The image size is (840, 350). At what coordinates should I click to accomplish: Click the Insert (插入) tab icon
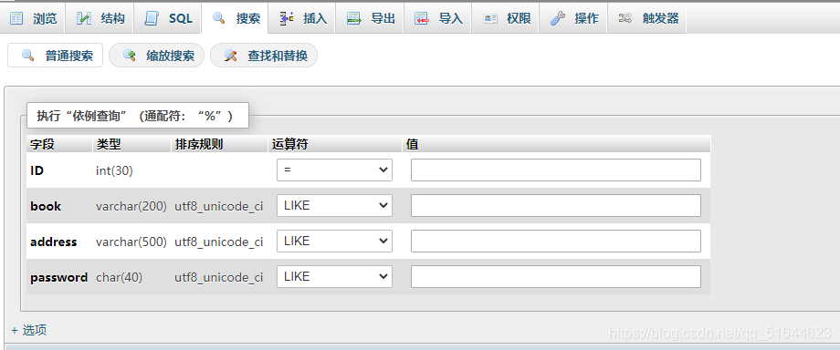[287, 19]
